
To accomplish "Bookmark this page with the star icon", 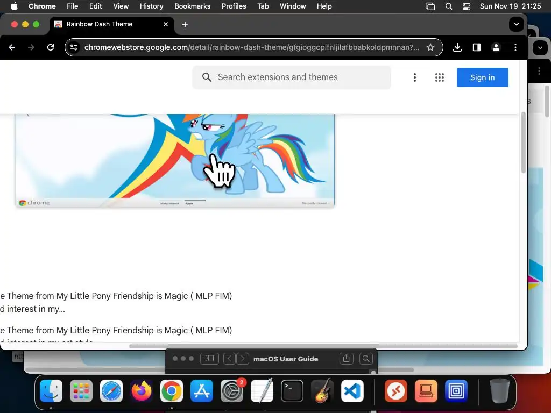I will coord(430,47).
